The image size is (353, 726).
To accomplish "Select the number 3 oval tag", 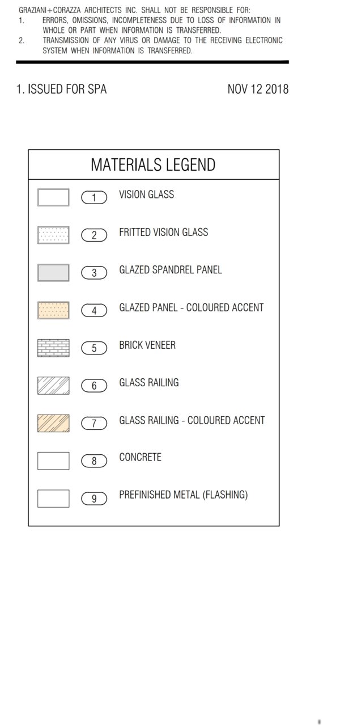I will point(94,273).
